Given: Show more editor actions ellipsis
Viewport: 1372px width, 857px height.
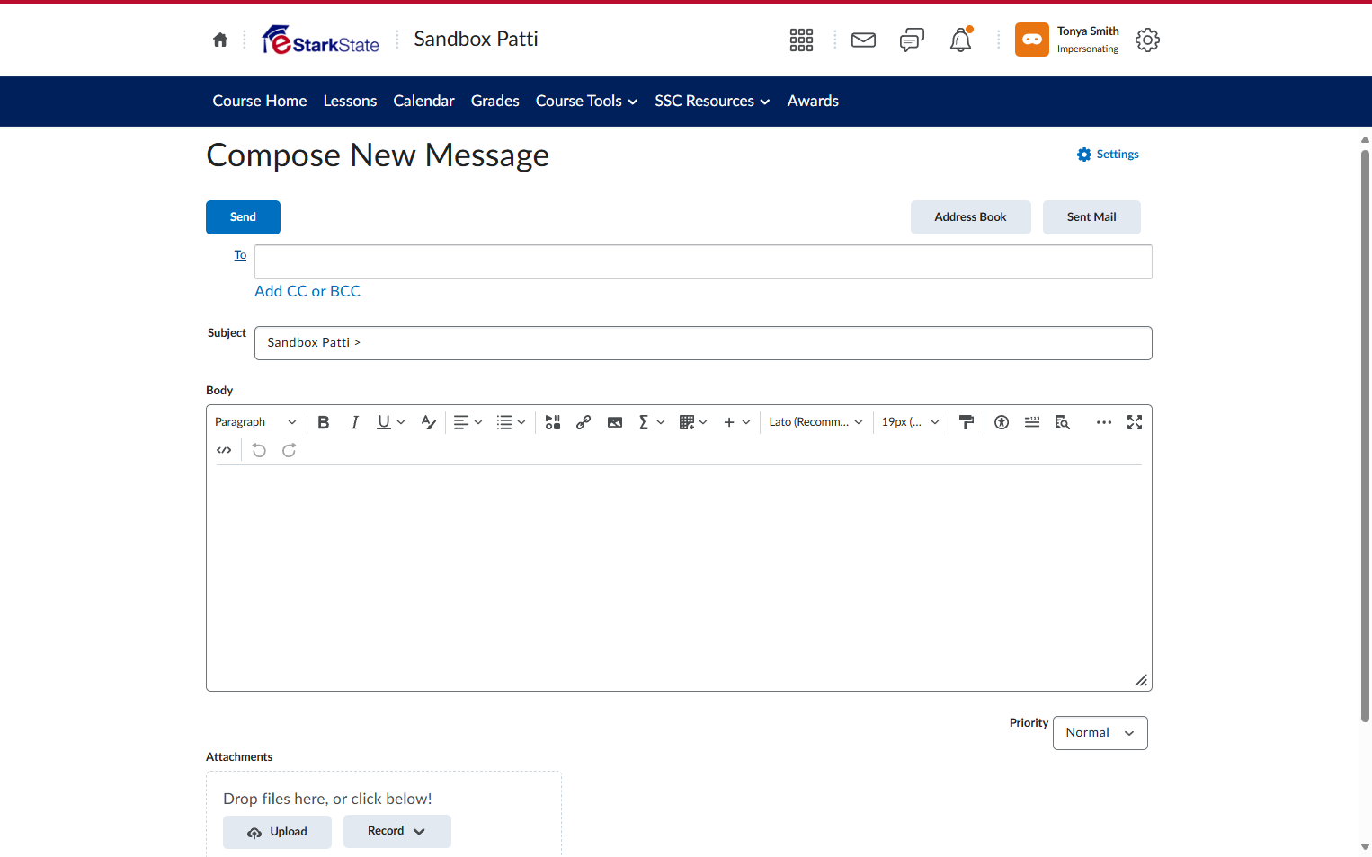Looking at the screenshot, I should [1104, 422].
